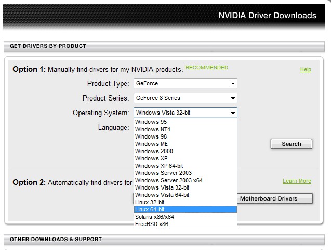Click the Search button

coord(292,144)
